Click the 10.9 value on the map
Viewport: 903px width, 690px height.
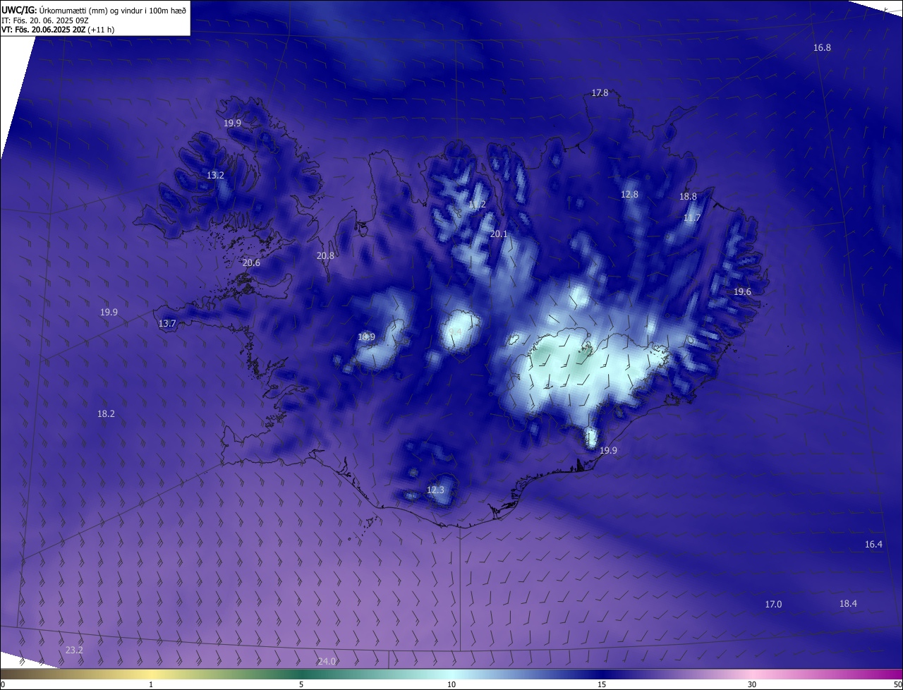366,337
